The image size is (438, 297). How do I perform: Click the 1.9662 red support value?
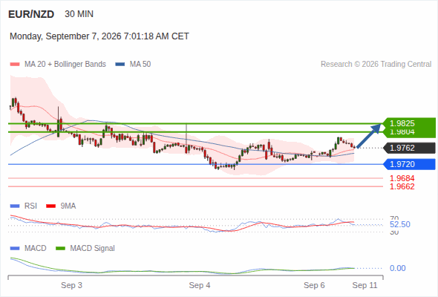pos(402,186)
